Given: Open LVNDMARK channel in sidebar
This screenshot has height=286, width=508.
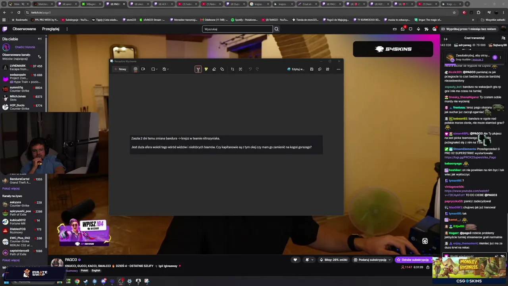Looking at the screenshot, I should point(23,68).
